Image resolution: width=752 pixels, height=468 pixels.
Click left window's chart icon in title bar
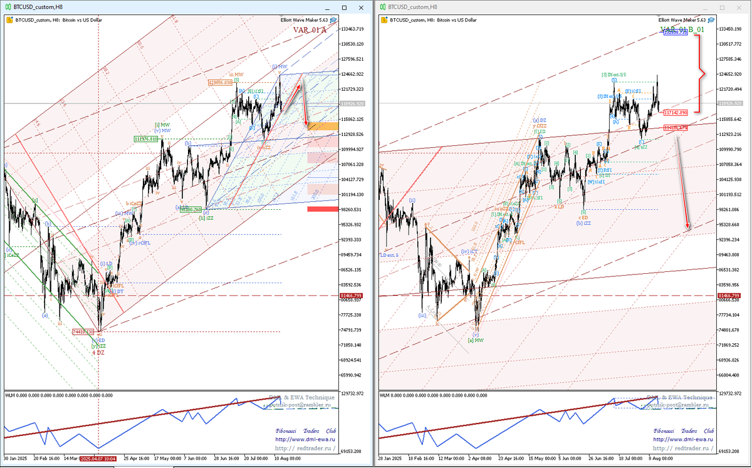coord(8,7)
